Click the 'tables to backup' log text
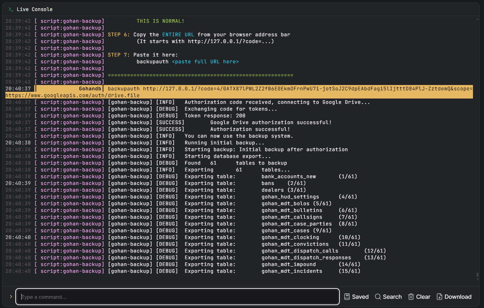 click(261, 163)
